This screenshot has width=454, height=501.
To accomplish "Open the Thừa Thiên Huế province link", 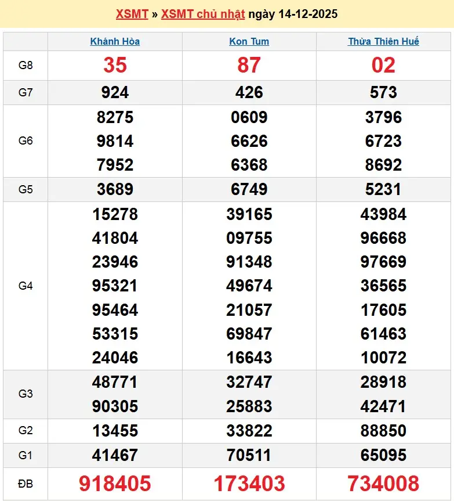I will tap(383, 42).
